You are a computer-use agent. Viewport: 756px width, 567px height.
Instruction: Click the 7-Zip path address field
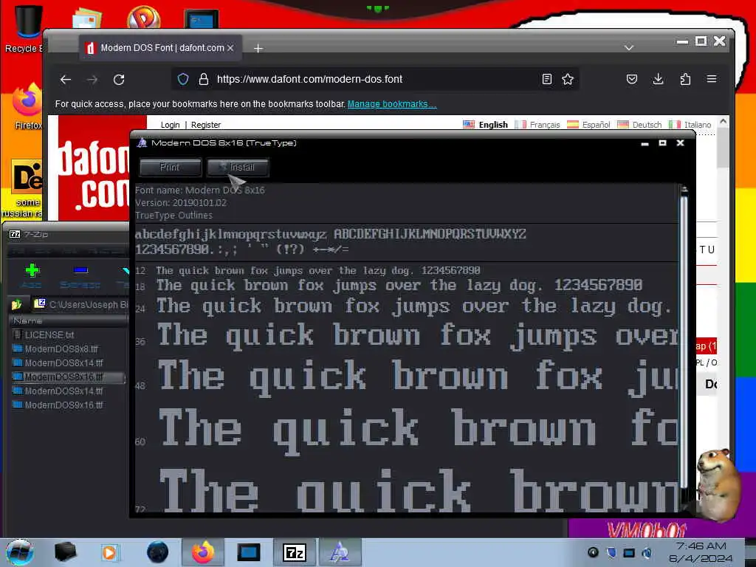80,305
